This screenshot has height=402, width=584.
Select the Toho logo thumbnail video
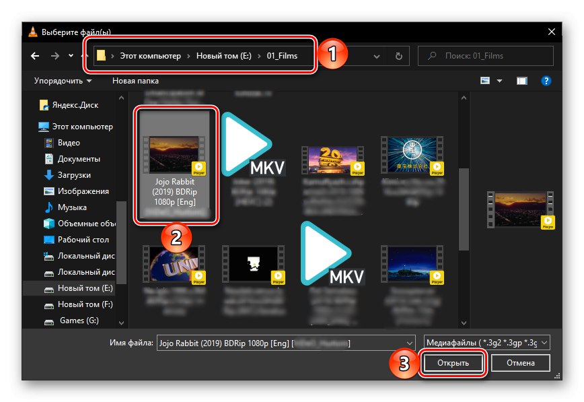pos(412,156)
